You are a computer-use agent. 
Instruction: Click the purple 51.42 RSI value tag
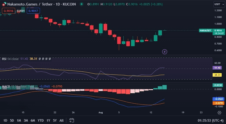217,68
